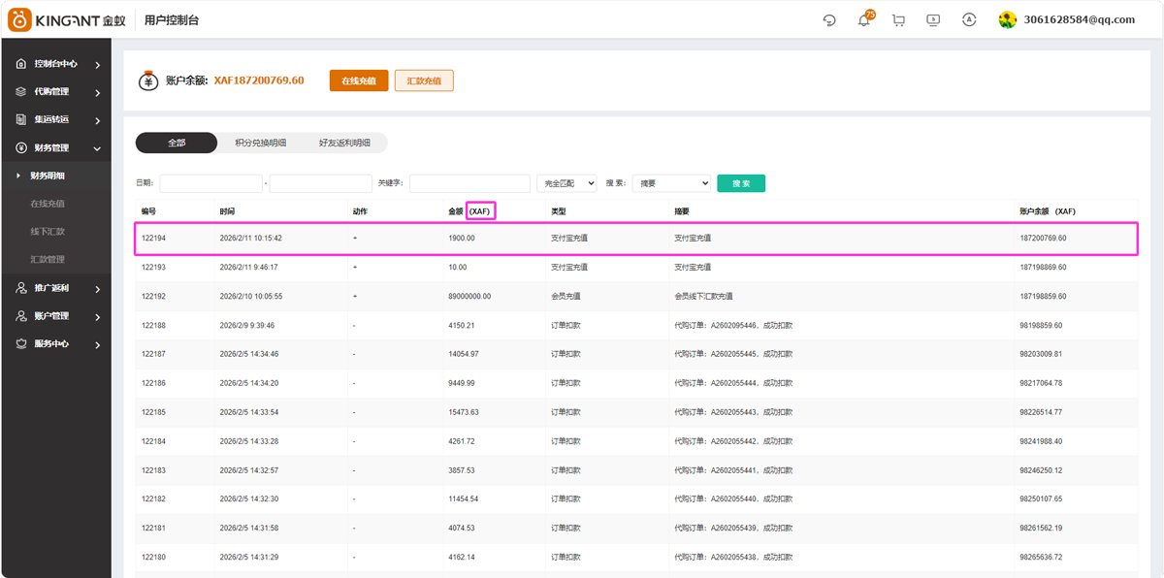Click the refresh/history arrow icon in header

[x=829, y=20]
